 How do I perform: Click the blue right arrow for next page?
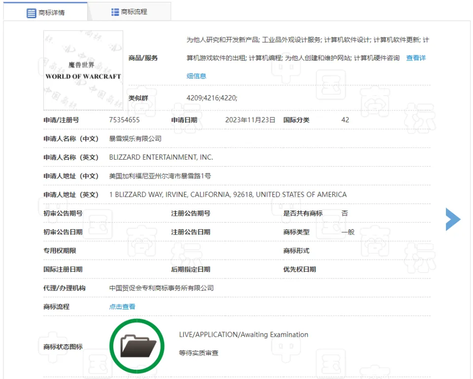pos(453,219)
